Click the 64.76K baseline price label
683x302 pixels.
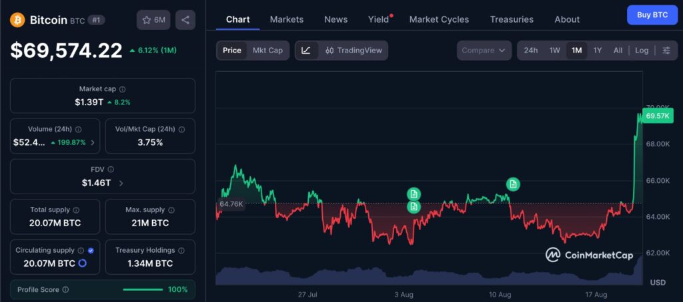(x=231, y=204)
